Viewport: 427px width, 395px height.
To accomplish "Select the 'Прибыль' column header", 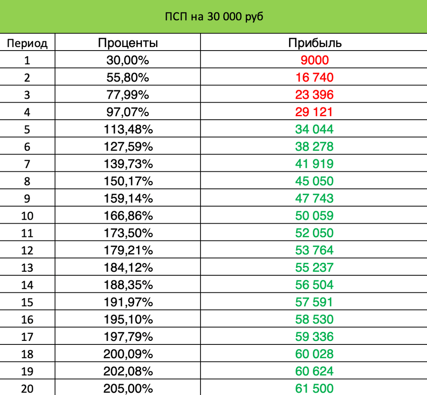I will (x=314, y=43).
